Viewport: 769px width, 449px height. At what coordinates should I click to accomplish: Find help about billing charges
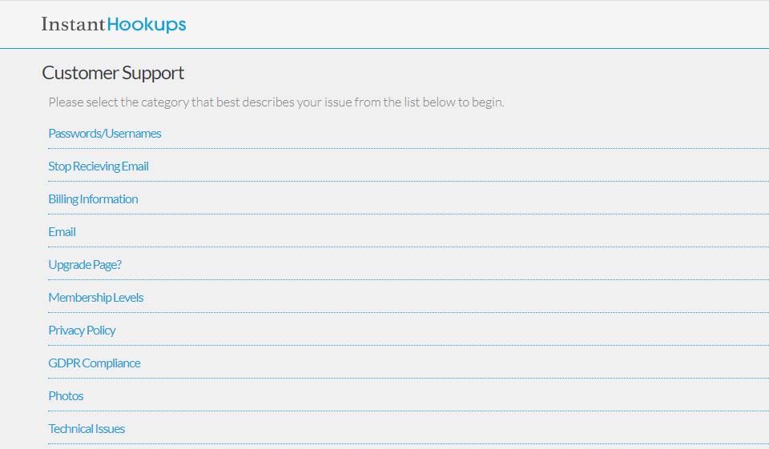(93, 199)
